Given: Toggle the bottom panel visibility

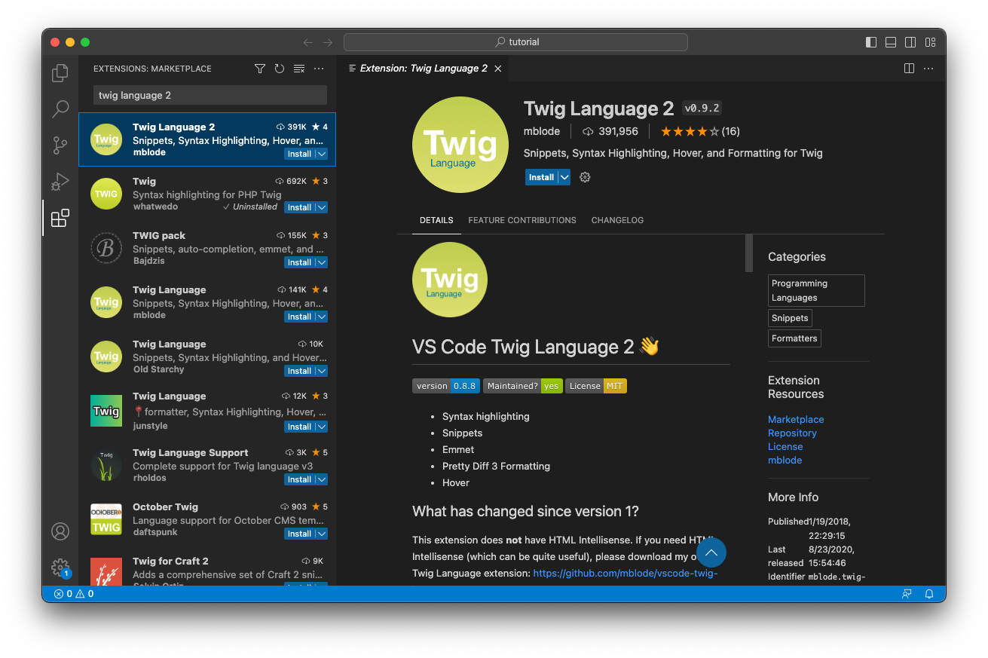Looking at the screenshot, I should [890, 41].
